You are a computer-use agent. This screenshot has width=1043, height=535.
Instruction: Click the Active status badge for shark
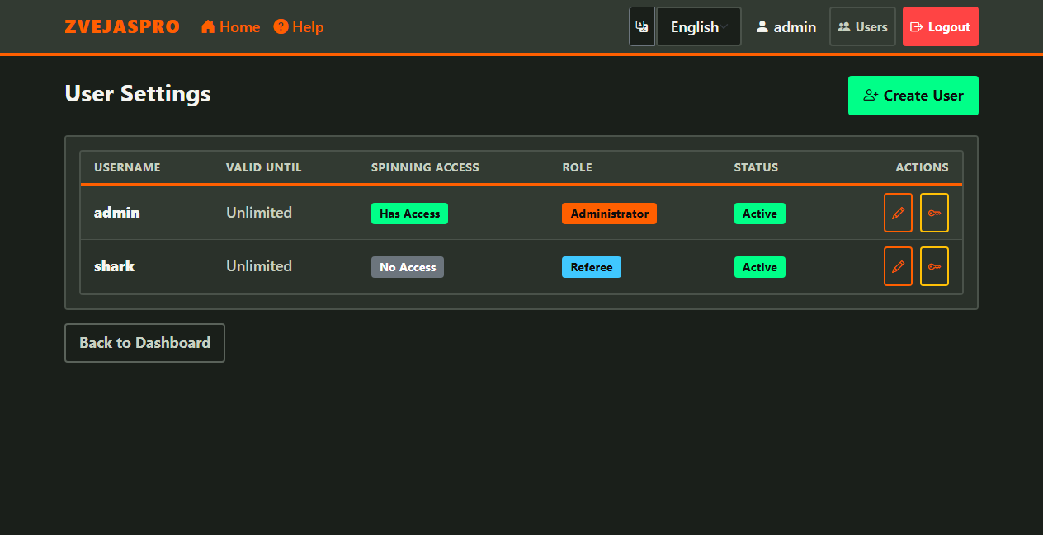pyautogui.click(x=760, y=267)
